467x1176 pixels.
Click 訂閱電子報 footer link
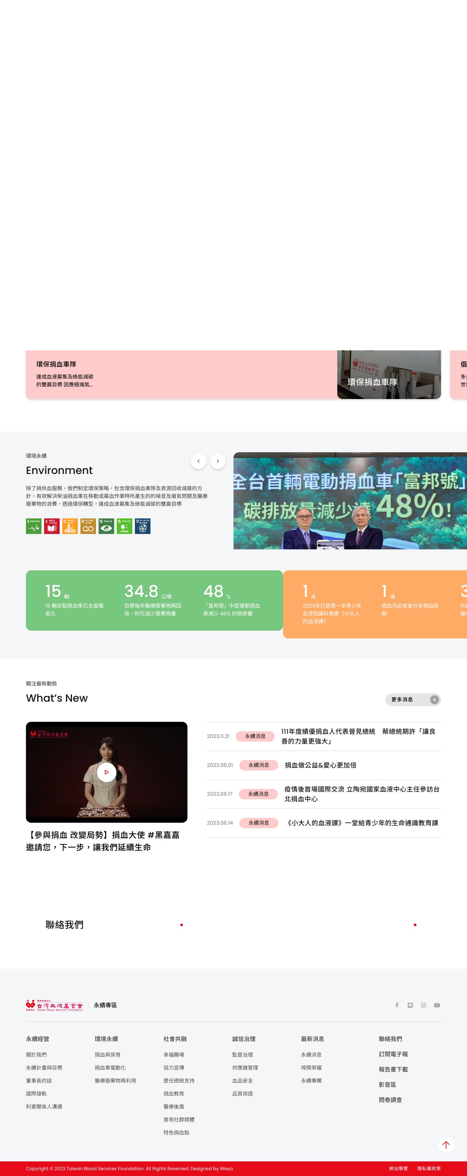[393, 1054]
